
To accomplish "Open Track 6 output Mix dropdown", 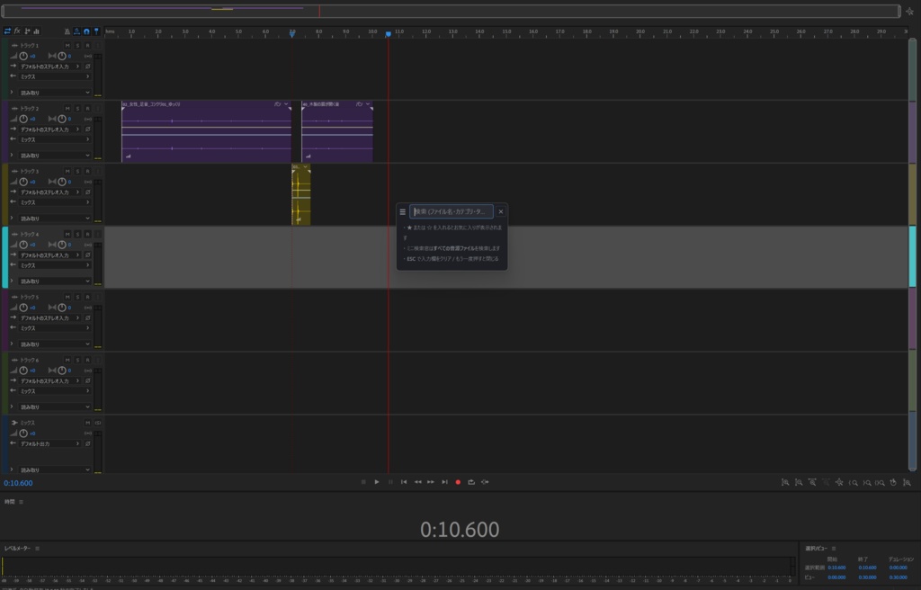I will (55, 391).
